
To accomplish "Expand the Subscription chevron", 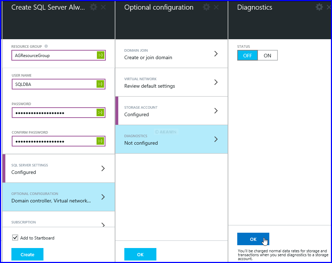I will (x=103, y=225).
